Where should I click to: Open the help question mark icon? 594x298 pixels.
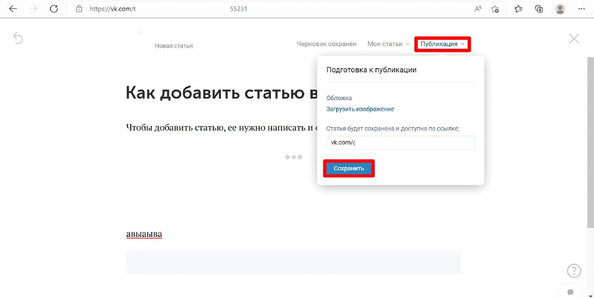point(574,270)
